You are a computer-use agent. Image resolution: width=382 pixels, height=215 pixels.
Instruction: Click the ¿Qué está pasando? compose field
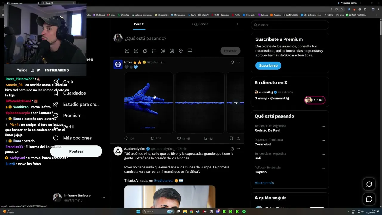coord(145,38)
